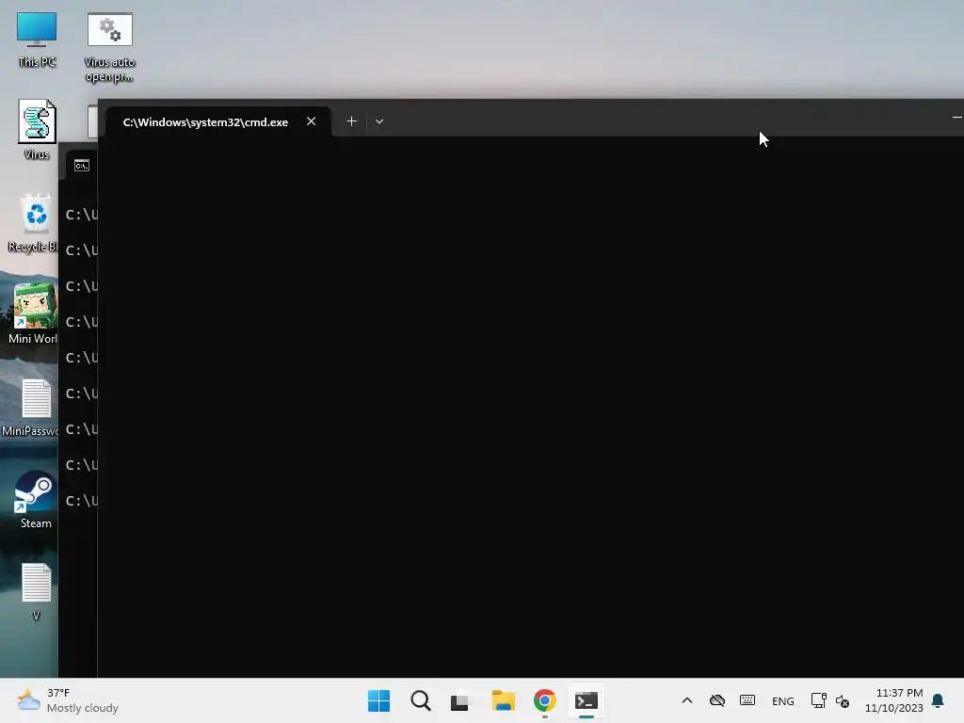Show hidden system tray icons

[687, 700]
